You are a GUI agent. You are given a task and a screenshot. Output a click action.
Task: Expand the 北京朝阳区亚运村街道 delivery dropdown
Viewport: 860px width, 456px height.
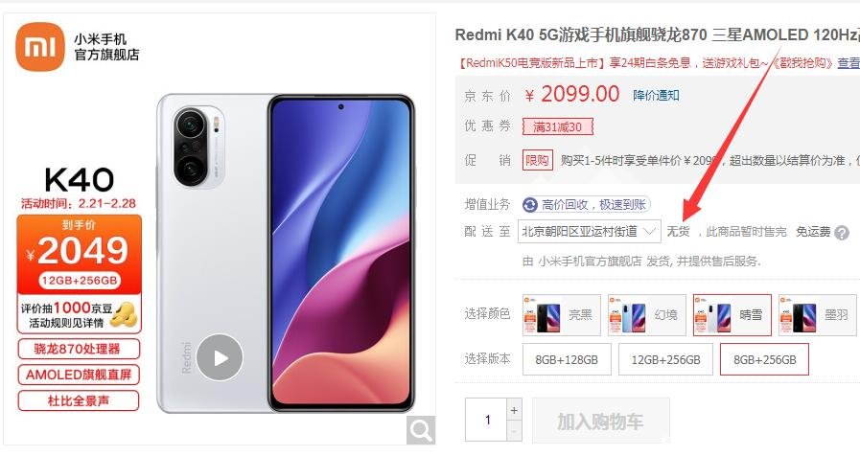[x=590, y=232]
